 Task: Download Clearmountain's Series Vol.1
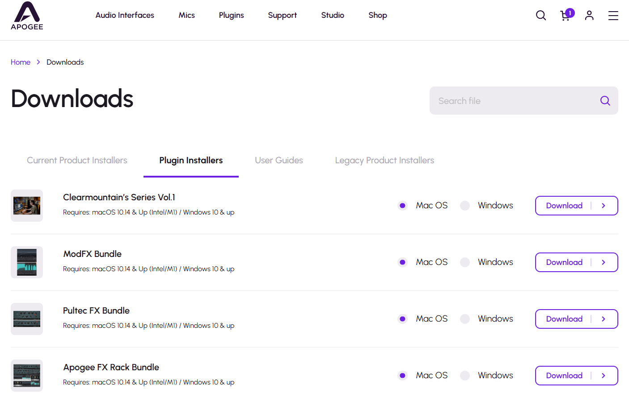577,206
